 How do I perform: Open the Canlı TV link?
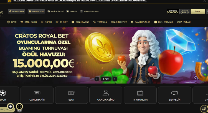(x=72, y=11)
